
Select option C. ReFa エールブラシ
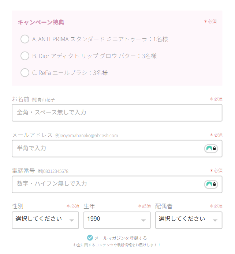click(25, 73)
